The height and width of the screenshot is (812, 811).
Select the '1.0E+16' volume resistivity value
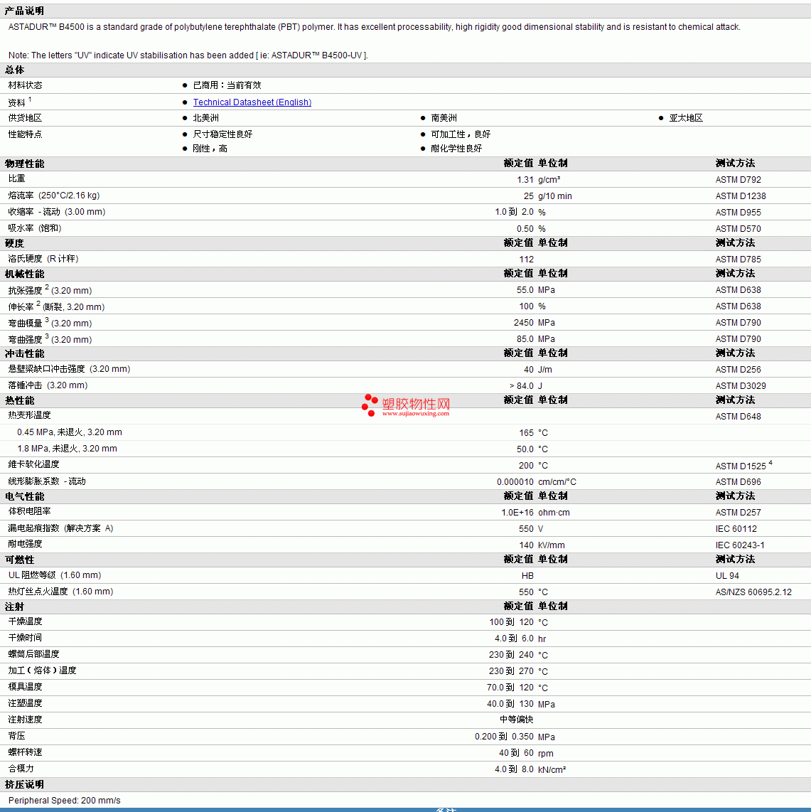tap(517, 513)
